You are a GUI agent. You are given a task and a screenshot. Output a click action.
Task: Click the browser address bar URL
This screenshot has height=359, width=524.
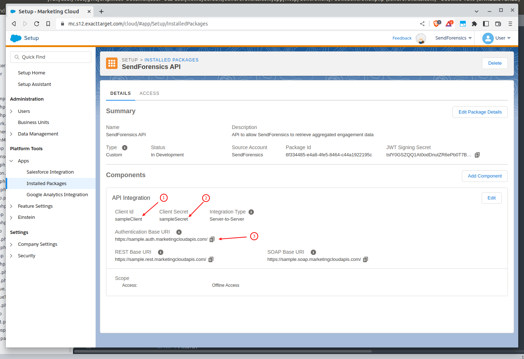(138, 24)
